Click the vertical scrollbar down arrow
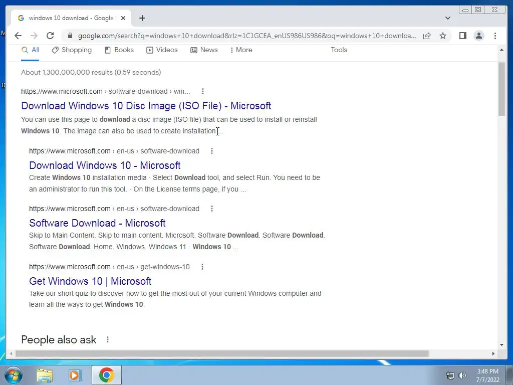 click(501, 345)
